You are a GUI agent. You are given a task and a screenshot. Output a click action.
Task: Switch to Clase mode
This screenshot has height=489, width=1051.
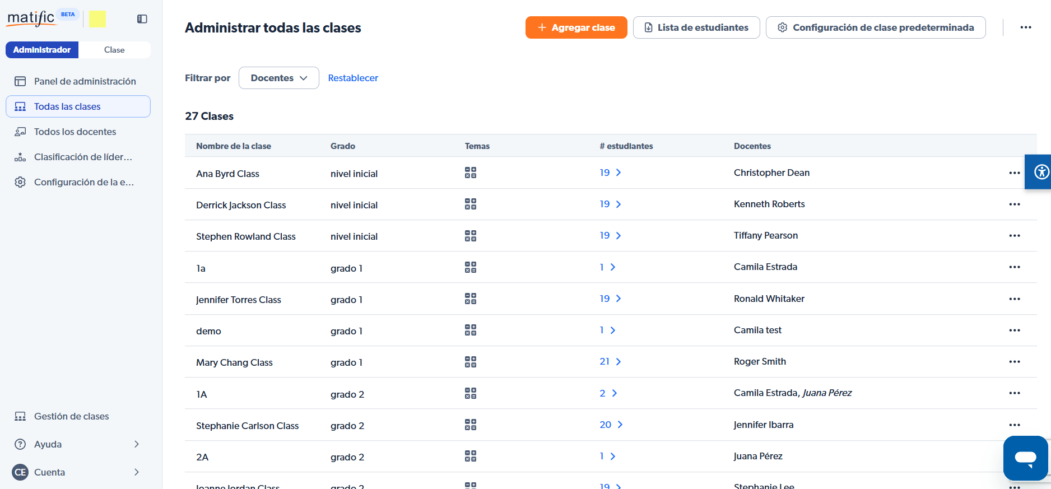pos(114,50)
